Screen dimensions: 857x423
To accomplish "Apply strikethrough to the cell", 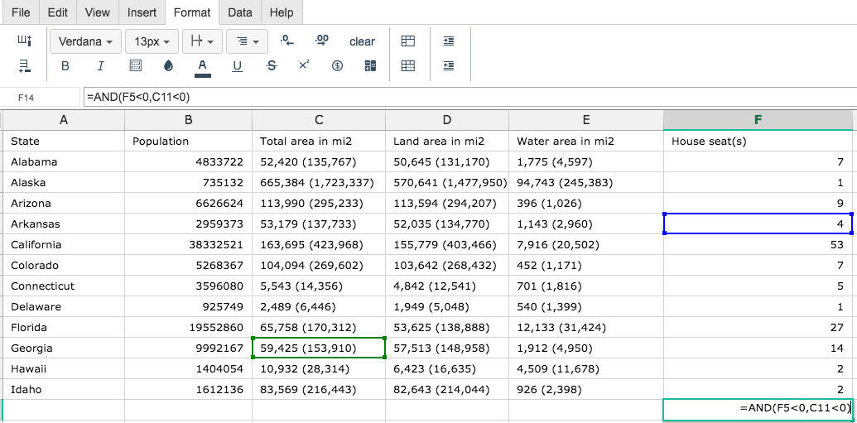I will [x=272, y=66].
